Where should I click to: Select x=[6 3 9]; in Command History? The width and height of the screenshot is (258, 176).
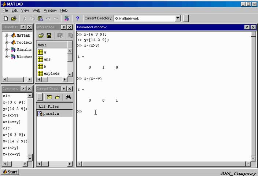tap(14, 135)
